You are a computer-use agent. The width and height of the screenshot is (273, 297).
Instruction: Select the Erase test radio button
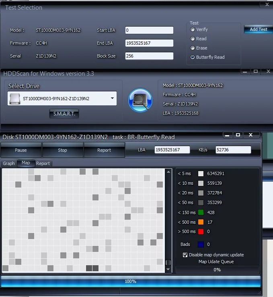coord(193,48)
